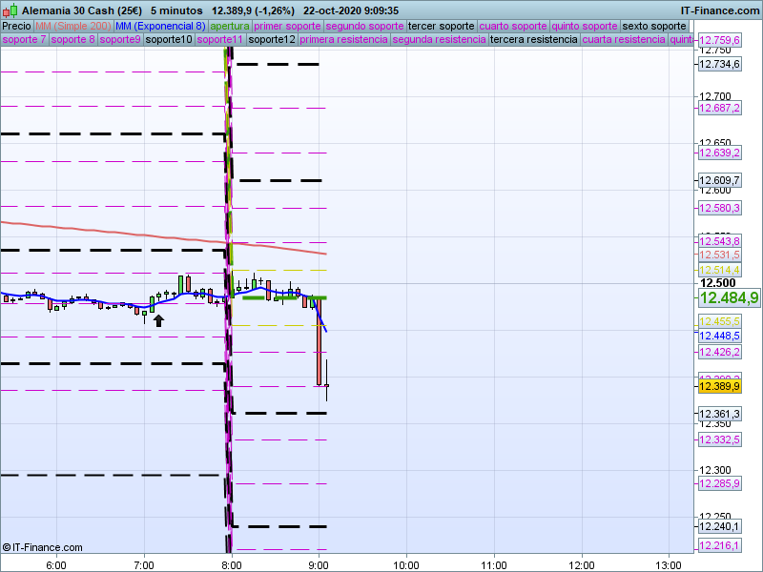763x572 pixels.
Task: Click the current price tag 12.389,9
Action: (x=720, y=386)
